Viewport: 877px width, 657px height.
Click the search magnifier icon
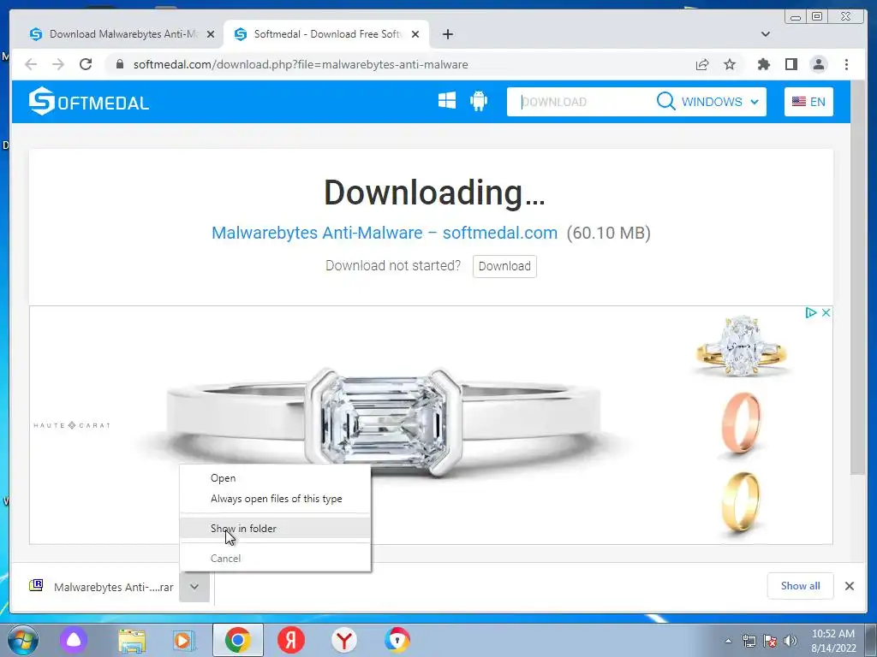click(665, 101)
